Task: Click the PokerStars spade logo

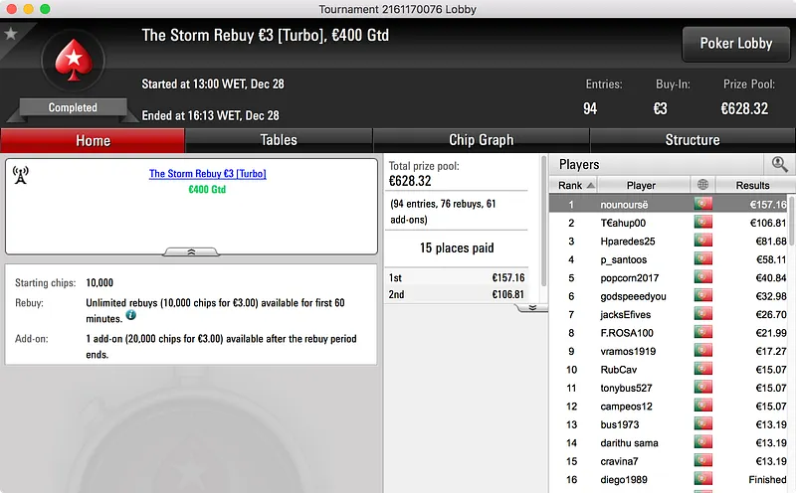Action: [x=74, y=61]
